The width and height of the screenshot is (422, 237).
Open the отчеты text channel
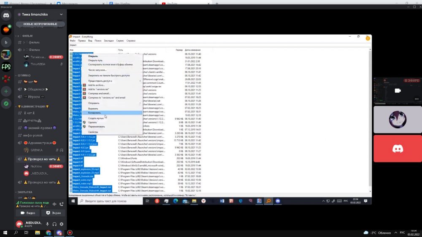(41, 120)
